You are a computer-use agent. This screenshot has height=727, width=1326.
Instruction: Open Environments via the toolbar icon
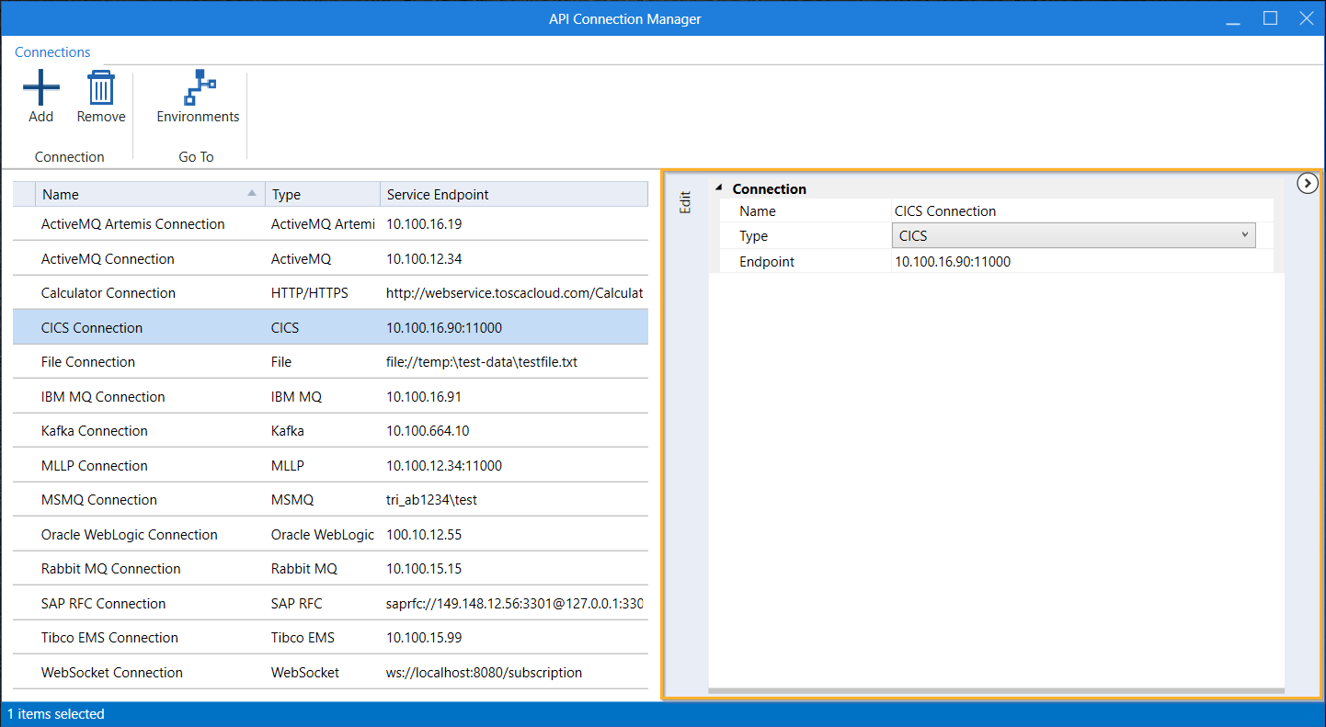coord(198,89)
